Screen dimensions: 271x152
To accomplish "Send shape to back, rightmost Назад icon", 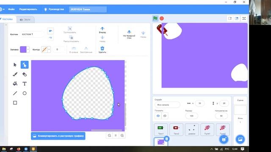I will (143, 34).
